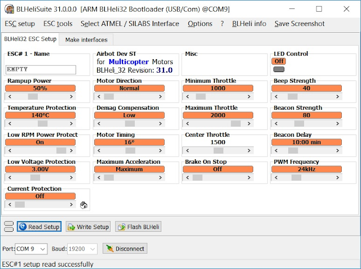This screenshot has height=269, width=361.
Task: Decrease Beacon Strength with left arrow
Action: click(x=276, y=124)
